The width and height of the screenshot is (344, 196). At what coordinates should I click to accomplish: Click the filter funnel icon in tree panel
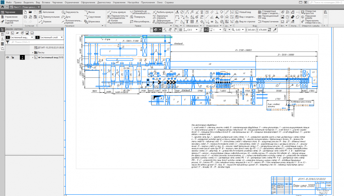click(x=7, y=42)
